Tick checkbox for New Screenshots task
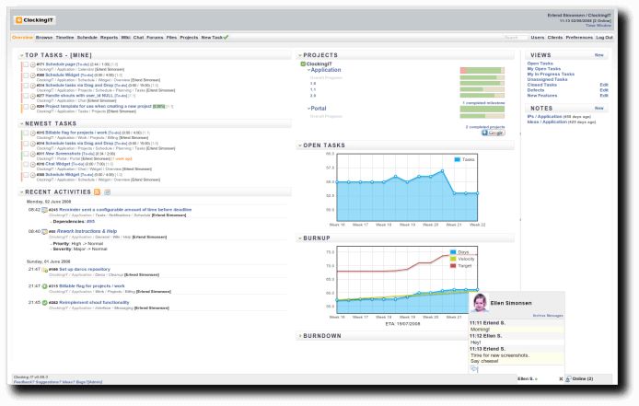Image resolution: width=639 pixels, height=406 pixels. (x=25, y=154)
